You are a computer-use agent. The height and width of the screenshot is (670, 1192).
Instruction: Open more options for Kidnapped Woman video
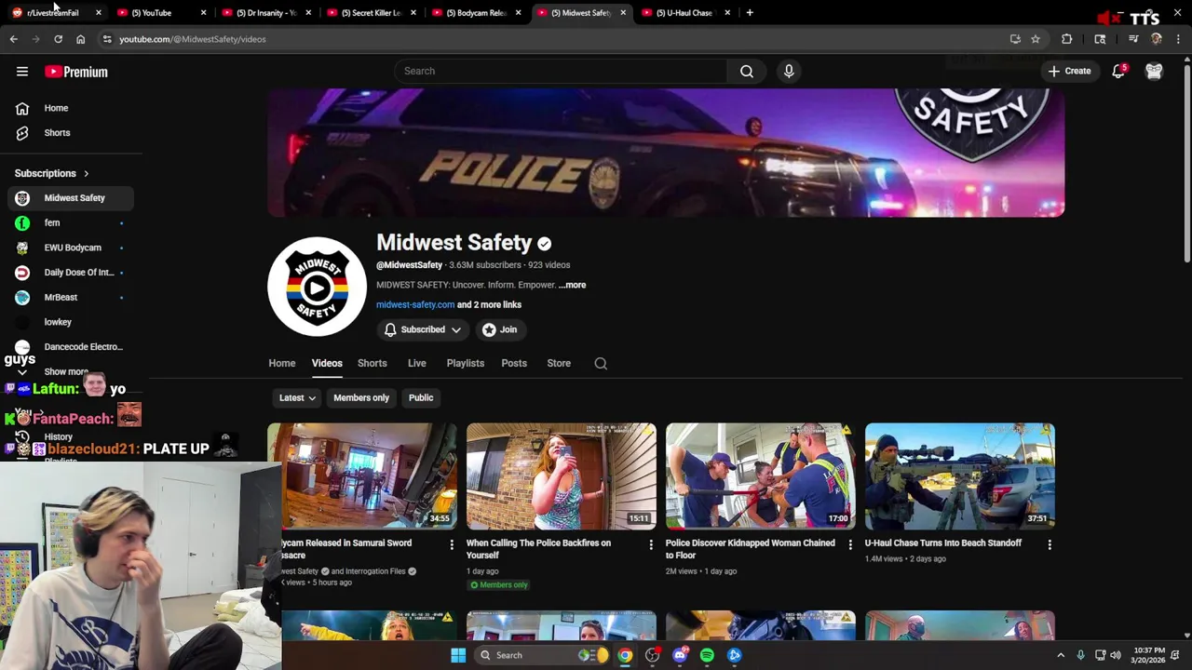[x=850, y=544]
